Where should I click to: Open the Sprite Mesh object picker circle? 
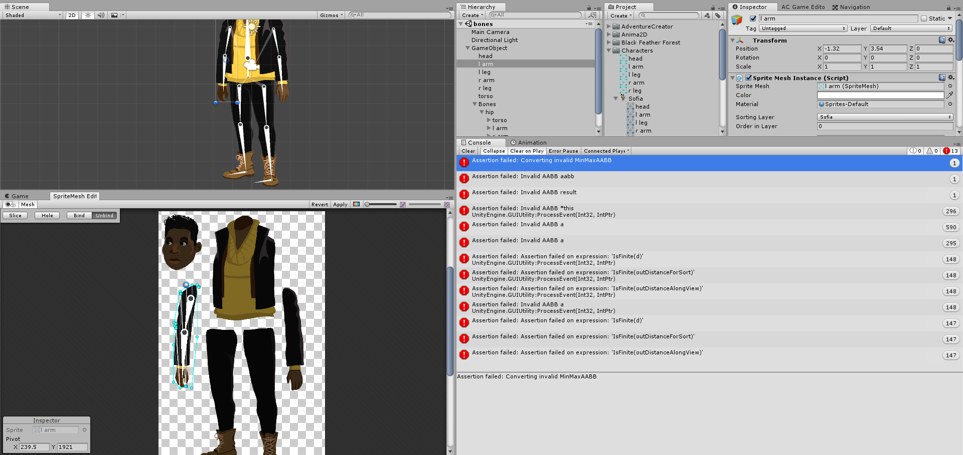951,86
